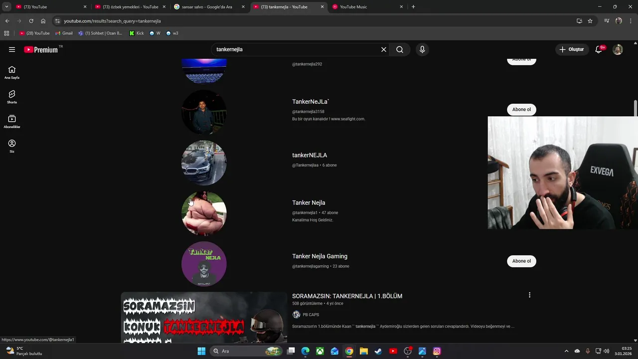Bookmark this page with star icon
638x359 pixels.
[x=590, y=21]
